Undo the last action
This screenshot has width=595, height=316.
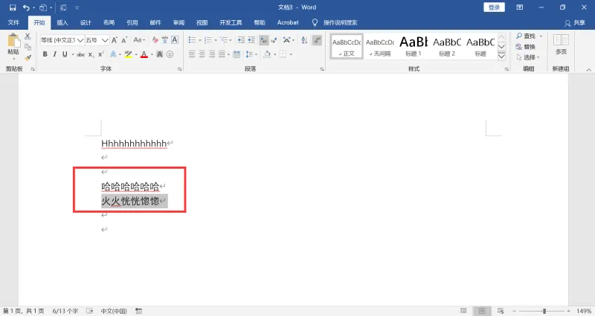26,7
